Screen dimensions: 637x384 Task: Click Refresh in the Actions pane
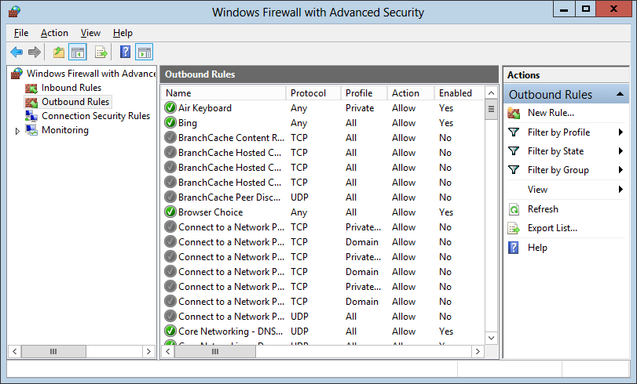[x=543, y=208]
